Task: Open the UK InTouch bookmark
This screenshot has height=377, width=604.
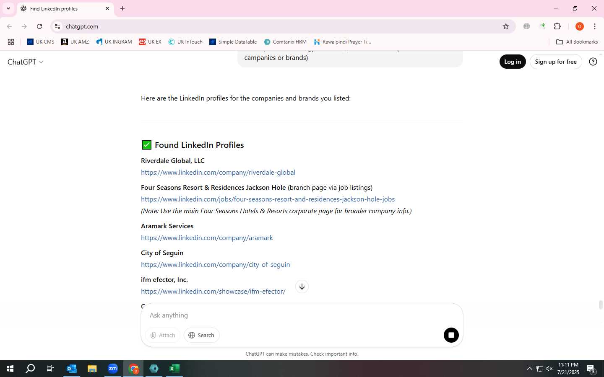Action: [x=185, y=42]
